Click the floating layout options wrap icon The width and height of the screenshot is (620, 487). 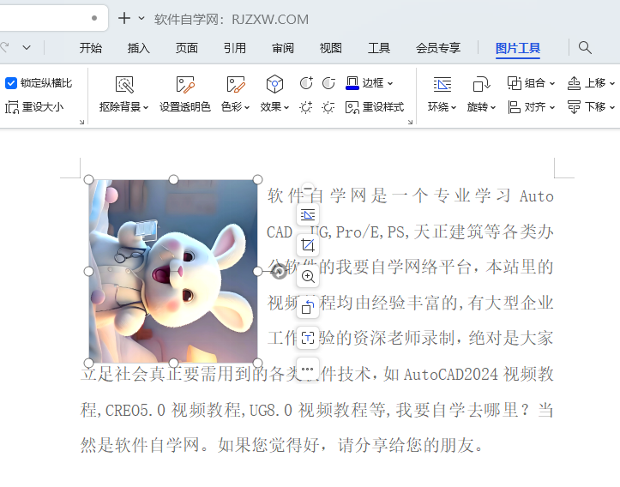pos(308,214)
